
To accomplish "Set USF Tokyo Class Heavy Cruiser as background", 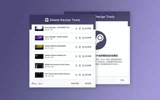I will pyautogui.click(x=87, y=75).
